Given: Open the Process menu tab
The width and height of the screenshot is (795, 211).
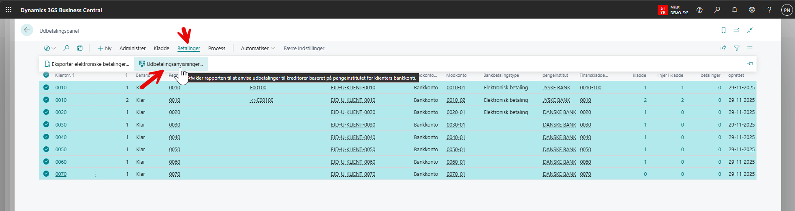Looking at the screenshot, I should click(x=216, y=48).
